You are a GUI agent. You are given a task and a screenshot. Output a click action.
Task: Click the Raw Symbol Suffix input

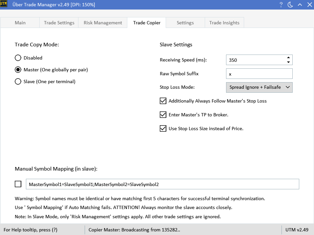tap(259, 74)
